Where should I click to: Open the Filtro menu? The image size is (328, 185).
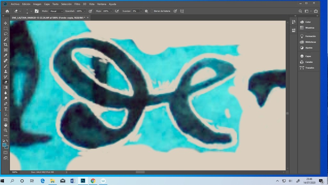tap(77, 4)
